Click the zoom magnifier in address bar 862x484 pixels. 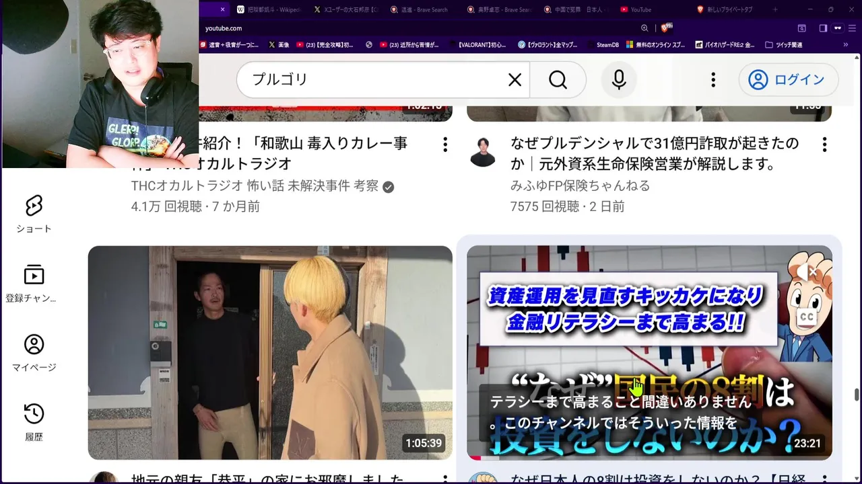pyautogui.click(x=644, y=28)
